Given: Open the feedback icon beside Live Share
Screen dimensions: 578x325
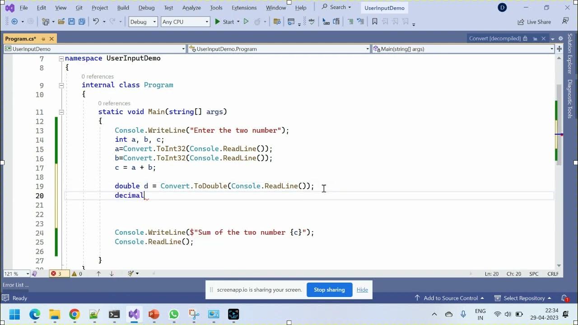Looking at the screenshot, I should (x=565, y=21).
